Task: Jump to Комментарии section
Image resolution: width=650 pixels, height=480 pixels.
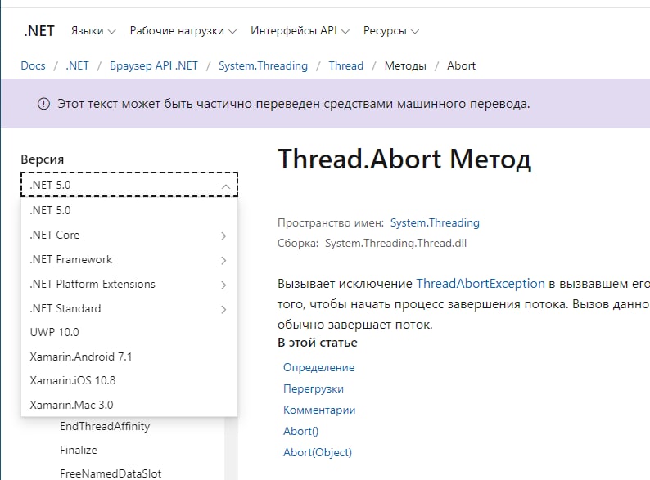Action: [x=319, y=410]
